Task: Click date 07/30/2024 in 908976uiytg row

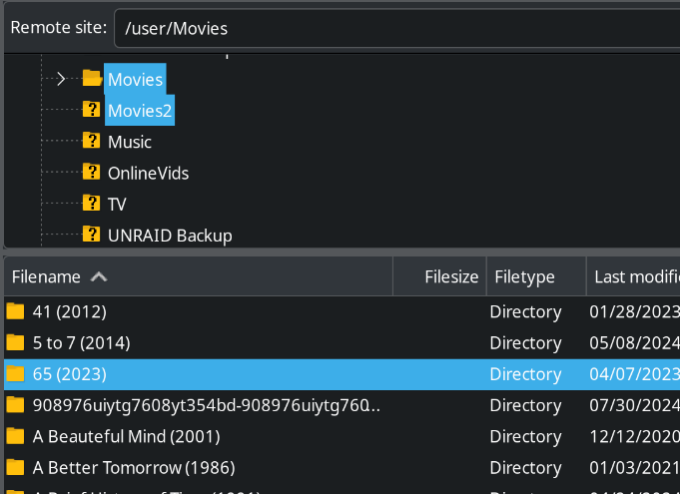Action: [x=634, y=405]
